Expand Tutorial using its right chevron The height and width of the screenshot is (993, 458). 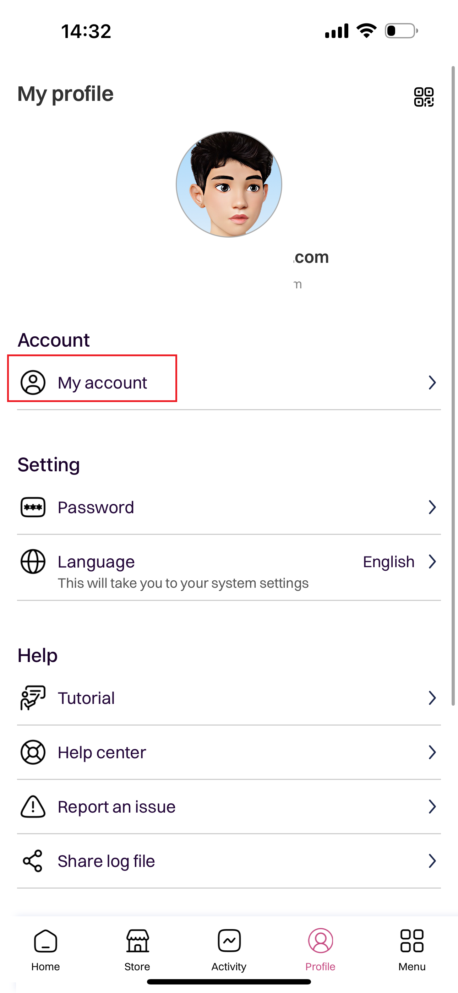tap(432, 698)
